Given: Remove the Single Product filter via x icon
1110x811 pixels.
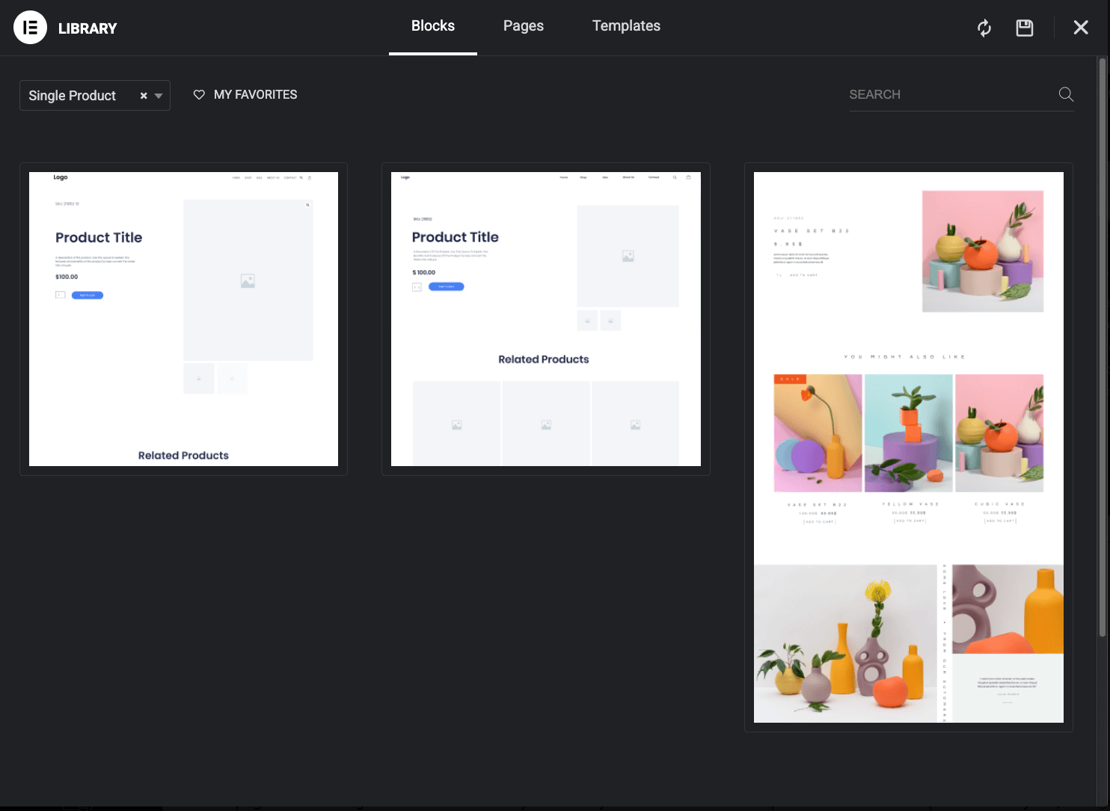Looking at the screenshot, I should click(x=144, y=95).
